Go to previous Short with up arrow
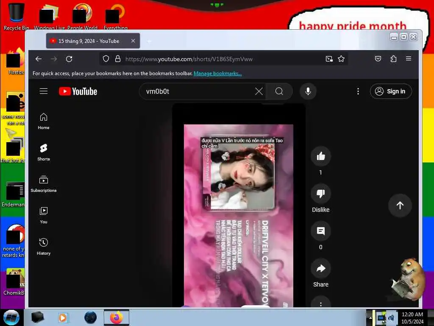The height and width of the screenshot is (326, 434). [x=400, y=205]
